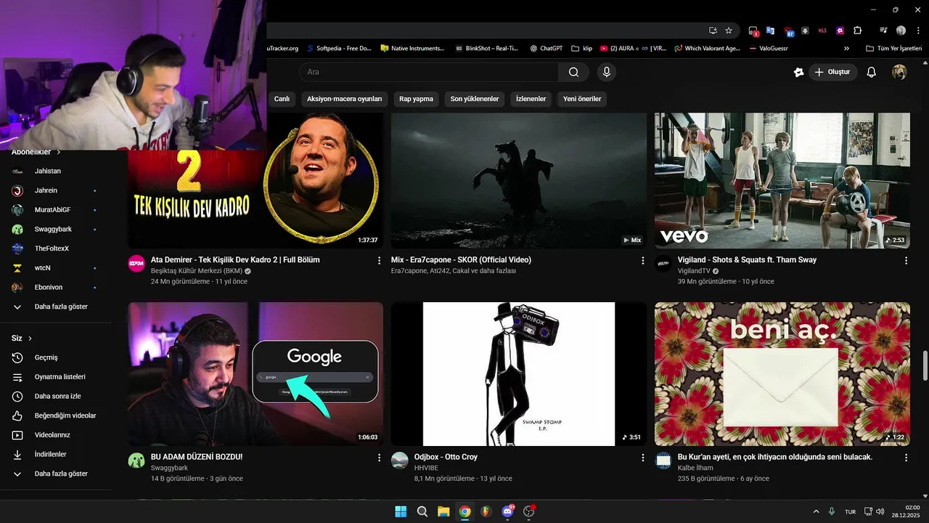Play the beni aç envelope thumbnail

click(782, 374)
